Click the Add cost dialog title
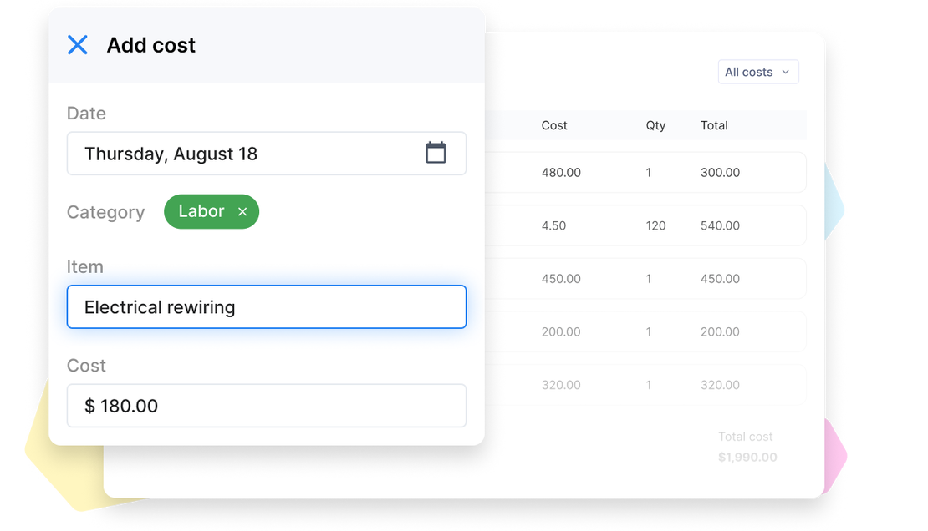 (150, 45)
